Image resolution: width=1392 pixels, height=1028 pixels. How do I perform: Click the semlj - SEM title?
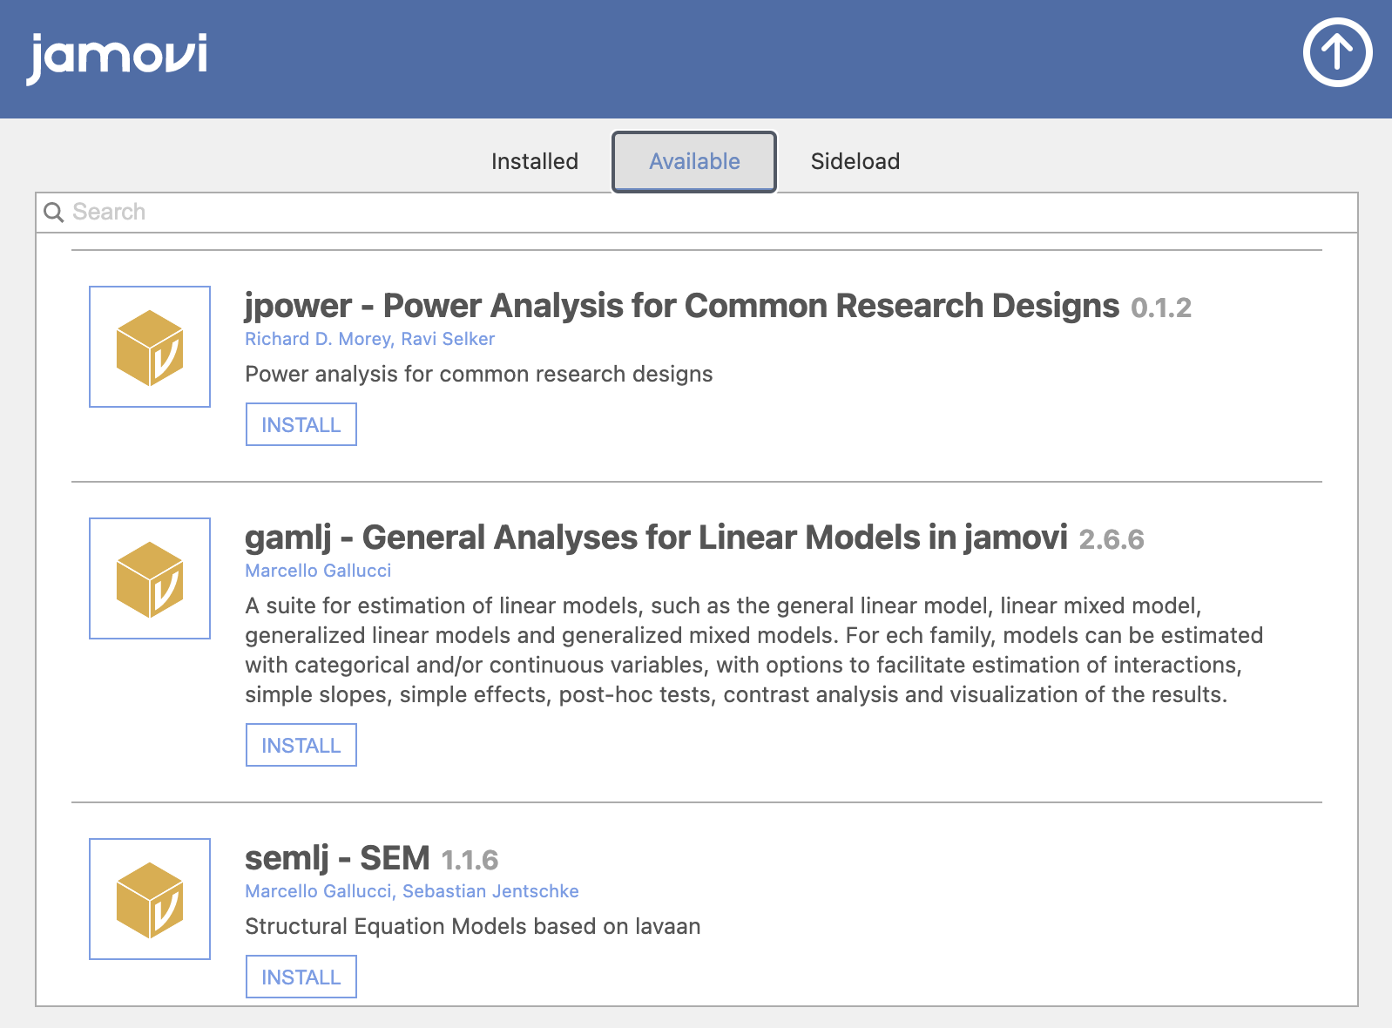(x=337, y=858)
